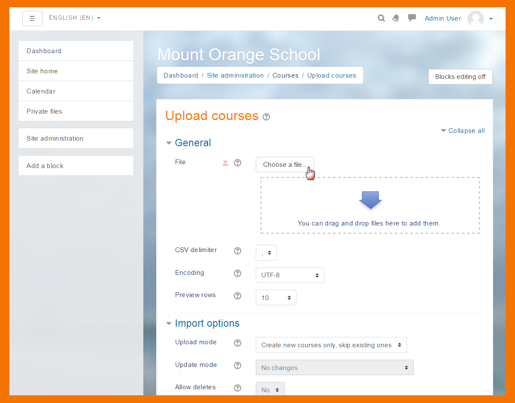Open the messages speech bubble icon
Screen dimensions: 515x403
(x=412, y=18)
